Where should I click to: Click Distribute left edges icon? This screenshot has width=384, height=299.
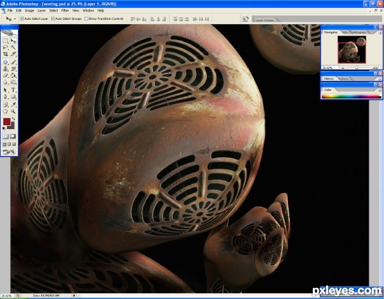195,19
